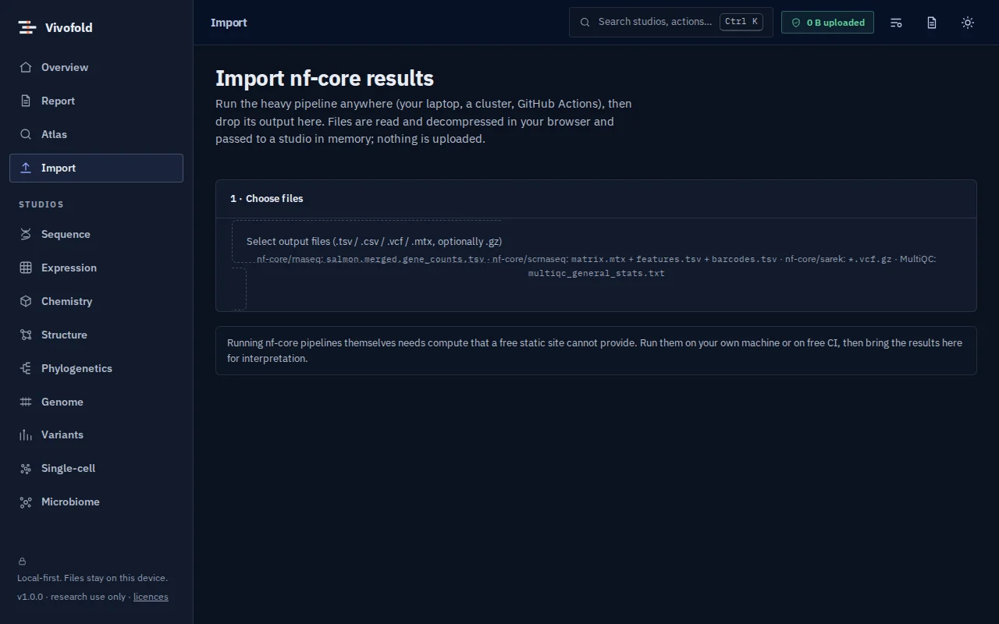Click the 'multiqc_general_stats.txt' text
Viewport: 999px width, 624px height.
[x=596, y=273]
